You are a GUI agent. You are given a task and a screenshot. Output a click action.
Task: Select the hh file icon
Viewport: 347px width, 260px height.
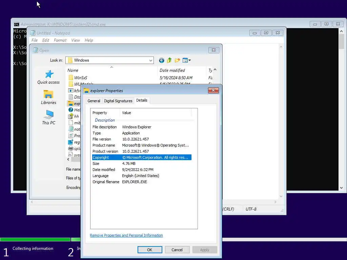point(70,116)
